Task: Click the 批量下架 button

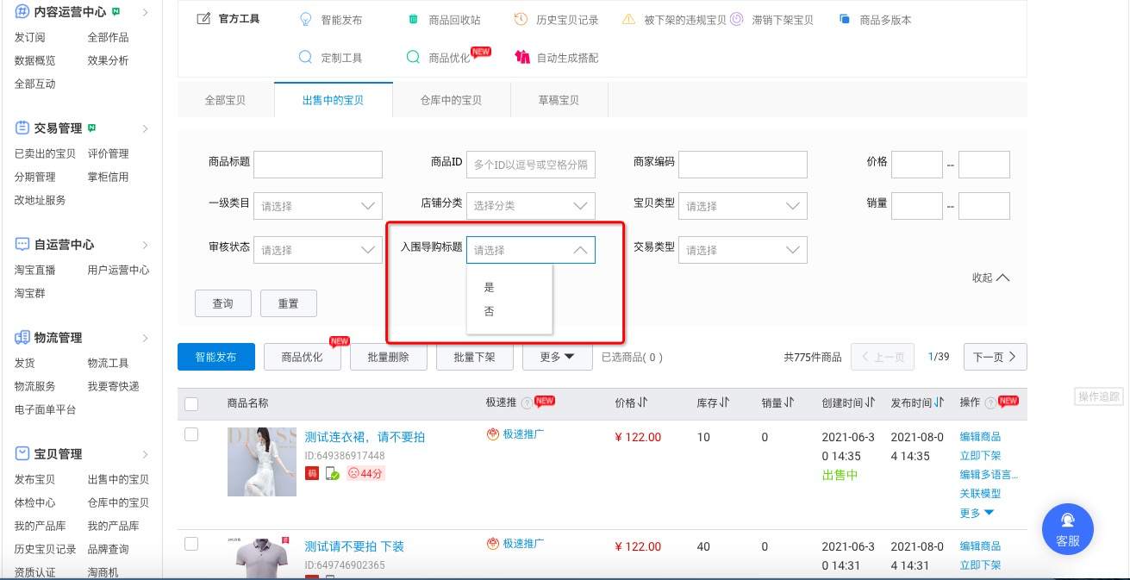Action: tap(475, 357)
